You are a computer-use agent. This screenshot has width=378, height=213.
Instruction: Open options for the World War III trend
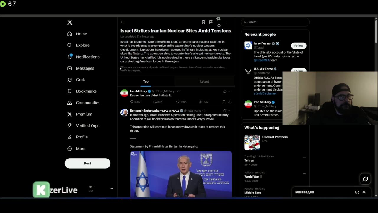pos(304,173)
